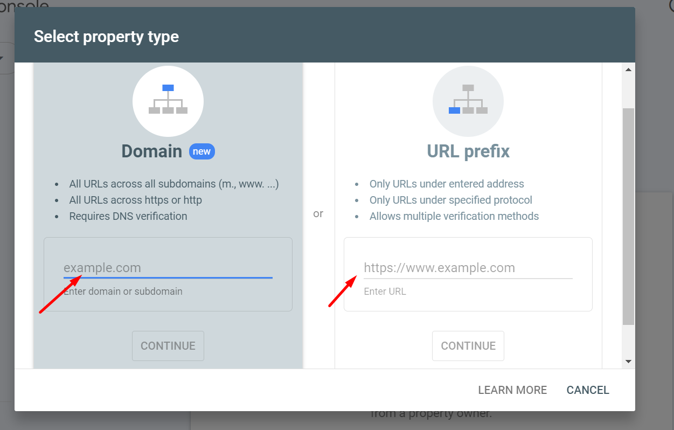Click 'Only URLs under entered address' text
Screen dimensions: 674x430
[x=447, y=184]
